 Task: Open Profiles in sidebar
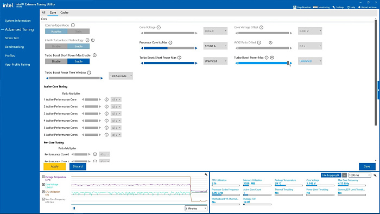click(x=10, y=56)
